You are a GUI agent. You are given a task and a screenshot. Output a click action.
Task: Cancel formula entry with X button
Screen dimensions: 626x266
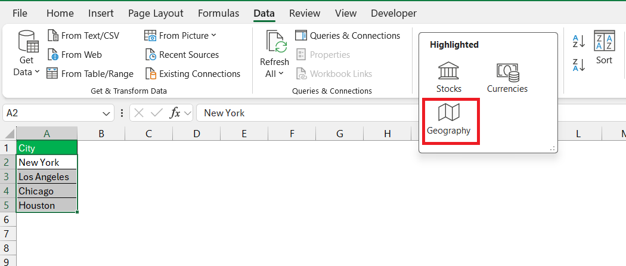point(139,113)
